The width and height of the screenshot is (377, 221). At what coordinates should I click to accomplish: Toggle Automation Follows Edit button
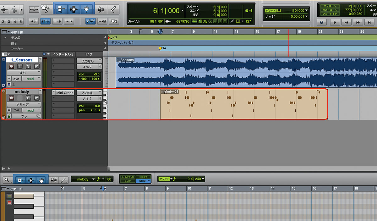90,21
